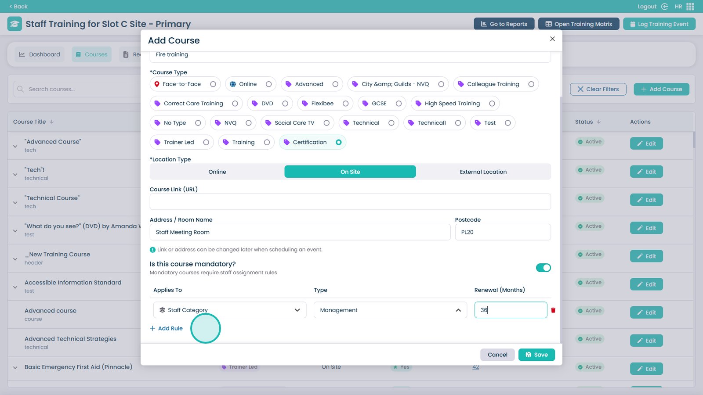Expand the Basic Emergency First Aid row
Screen dimensions: 703x395
point(15,367)
